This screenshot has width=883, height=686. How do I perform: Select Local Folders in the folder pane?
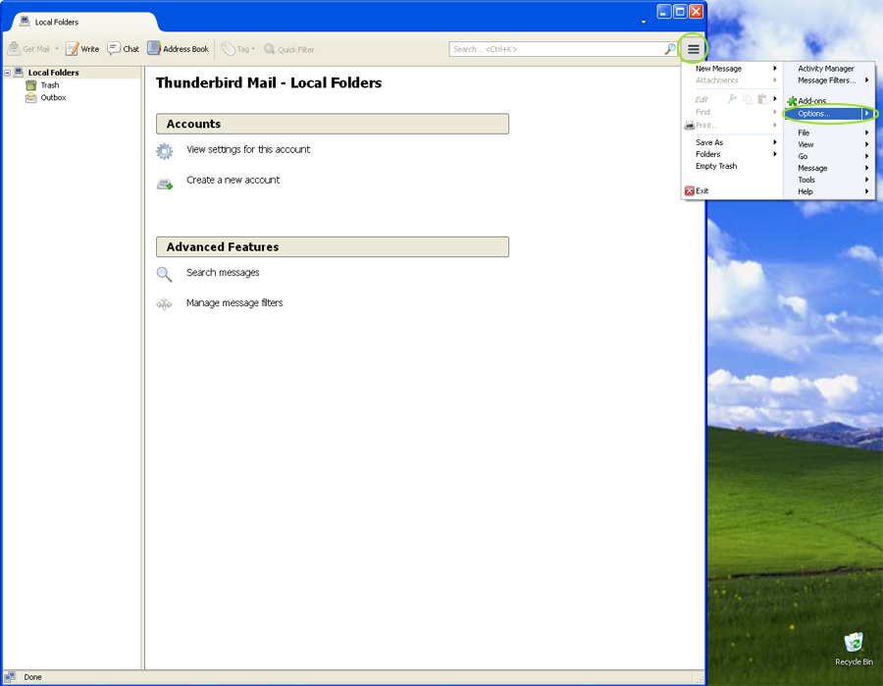point(54,73)
